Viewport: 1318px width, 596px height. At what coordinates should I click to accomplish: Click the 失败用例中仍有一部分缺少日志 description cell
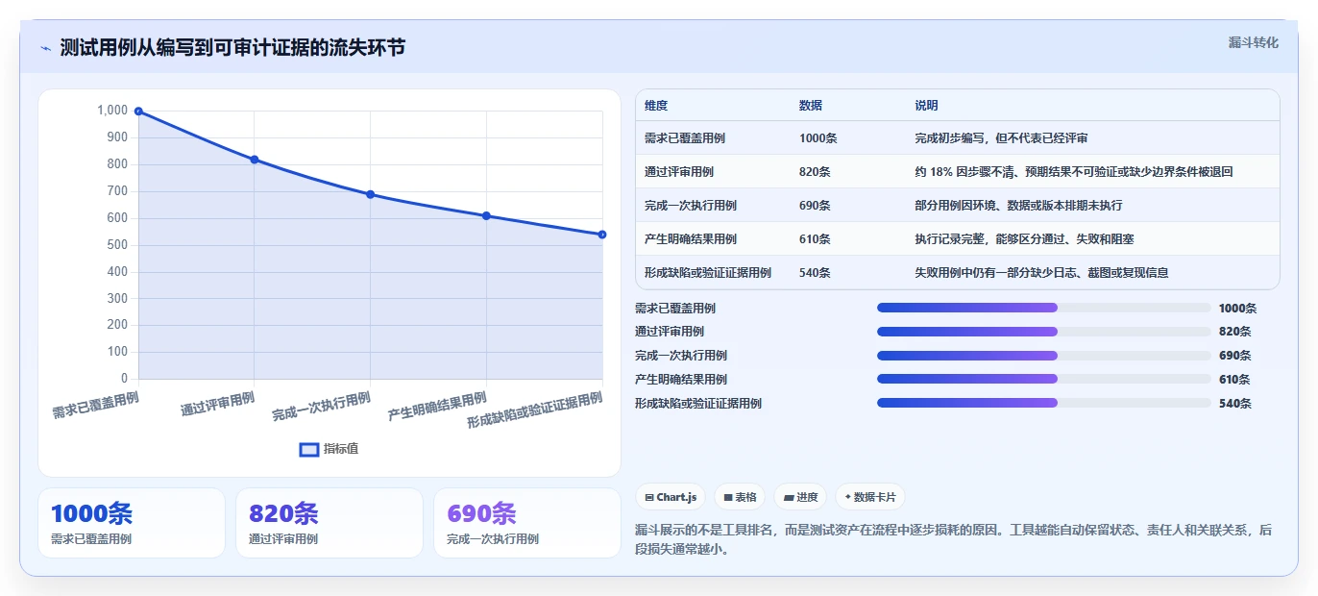1042,273
